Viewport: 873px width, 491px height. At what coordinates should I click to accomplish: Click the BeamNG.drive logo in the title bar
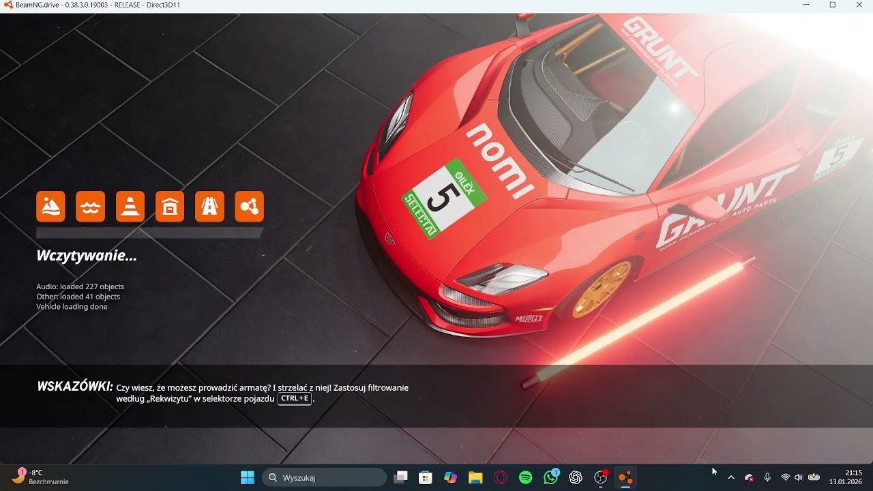tap(8, 5)
